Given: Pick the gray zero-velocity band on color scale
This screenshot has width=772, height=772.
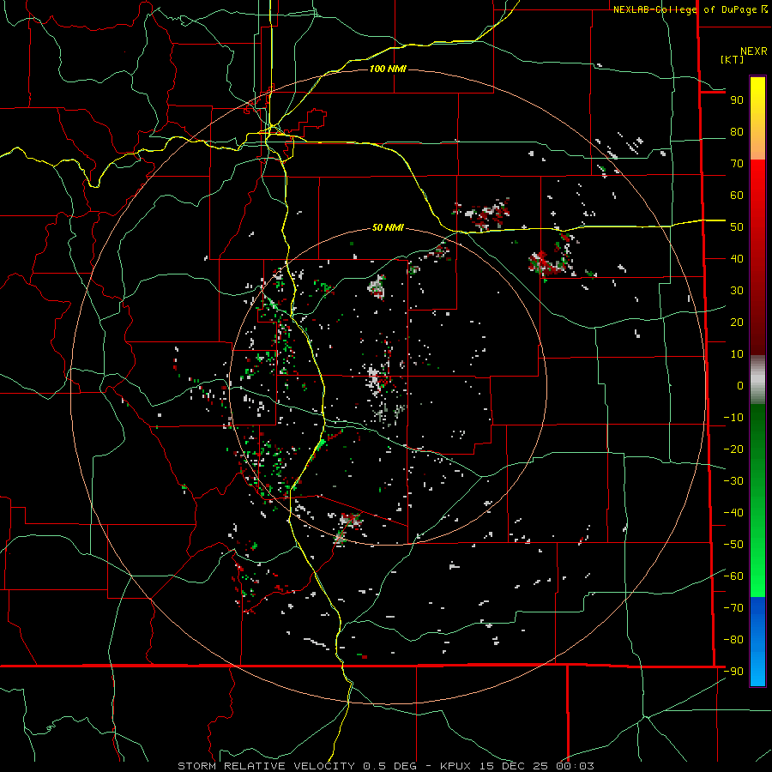Looking at the screenshot, I should pos(757,380).
